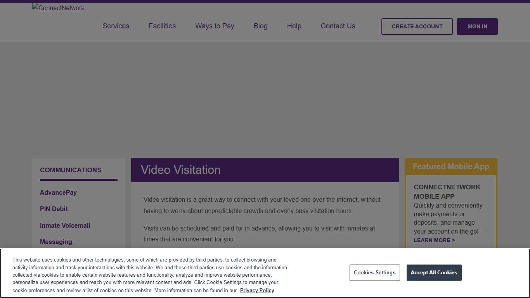Viewport: 530px width, 298px height.
Task: Open the Contact Us page
Action: [x=338, y=26]
